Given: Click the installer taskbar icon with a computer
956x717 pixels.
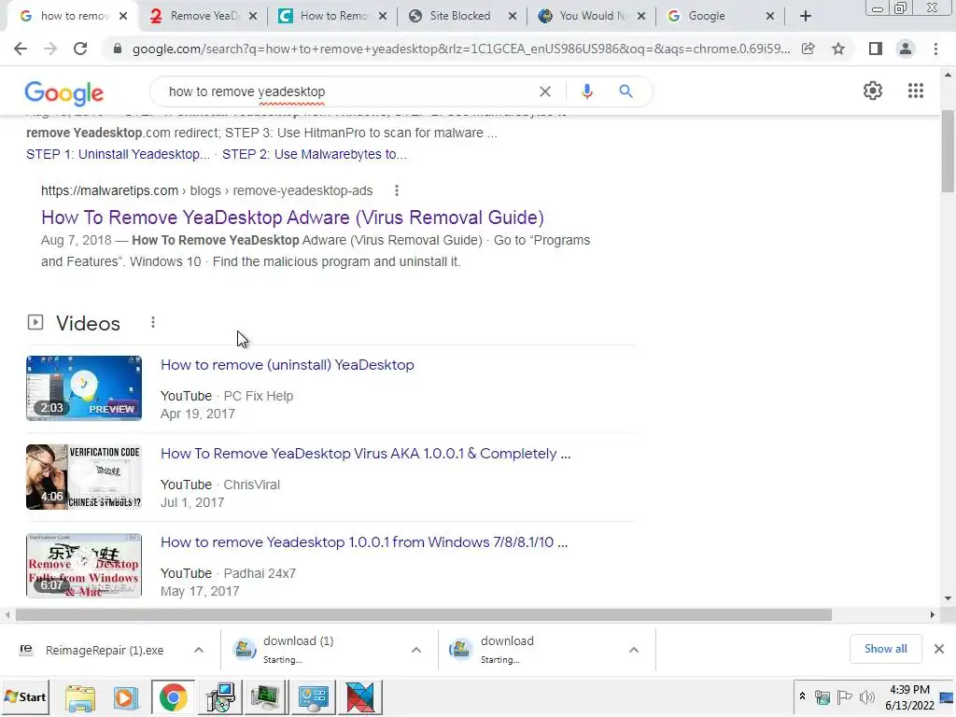Looking at the screenshot, I should click(220, 697).
